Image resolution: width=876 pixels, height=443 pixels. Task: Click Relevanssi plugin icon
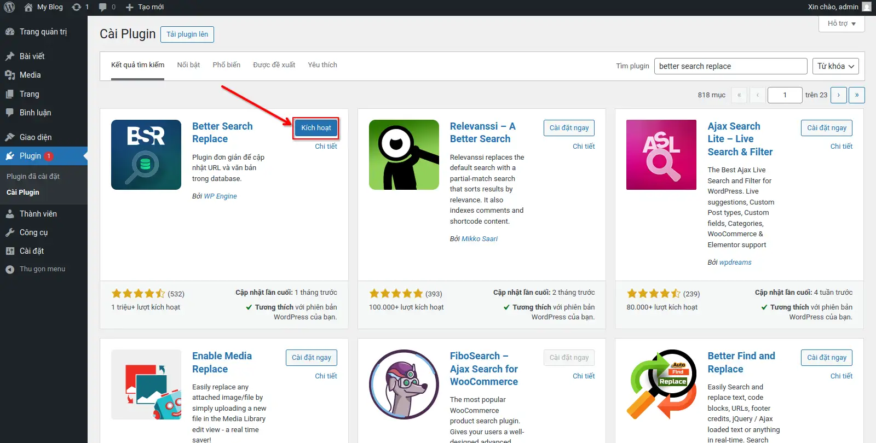(x=404, y=155)
